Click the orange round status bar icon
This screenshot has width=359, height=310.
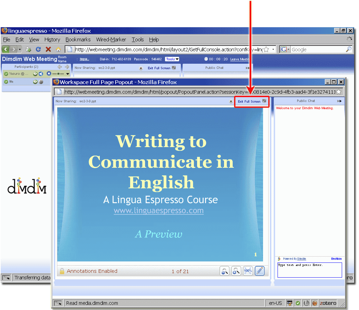[314, 303]
